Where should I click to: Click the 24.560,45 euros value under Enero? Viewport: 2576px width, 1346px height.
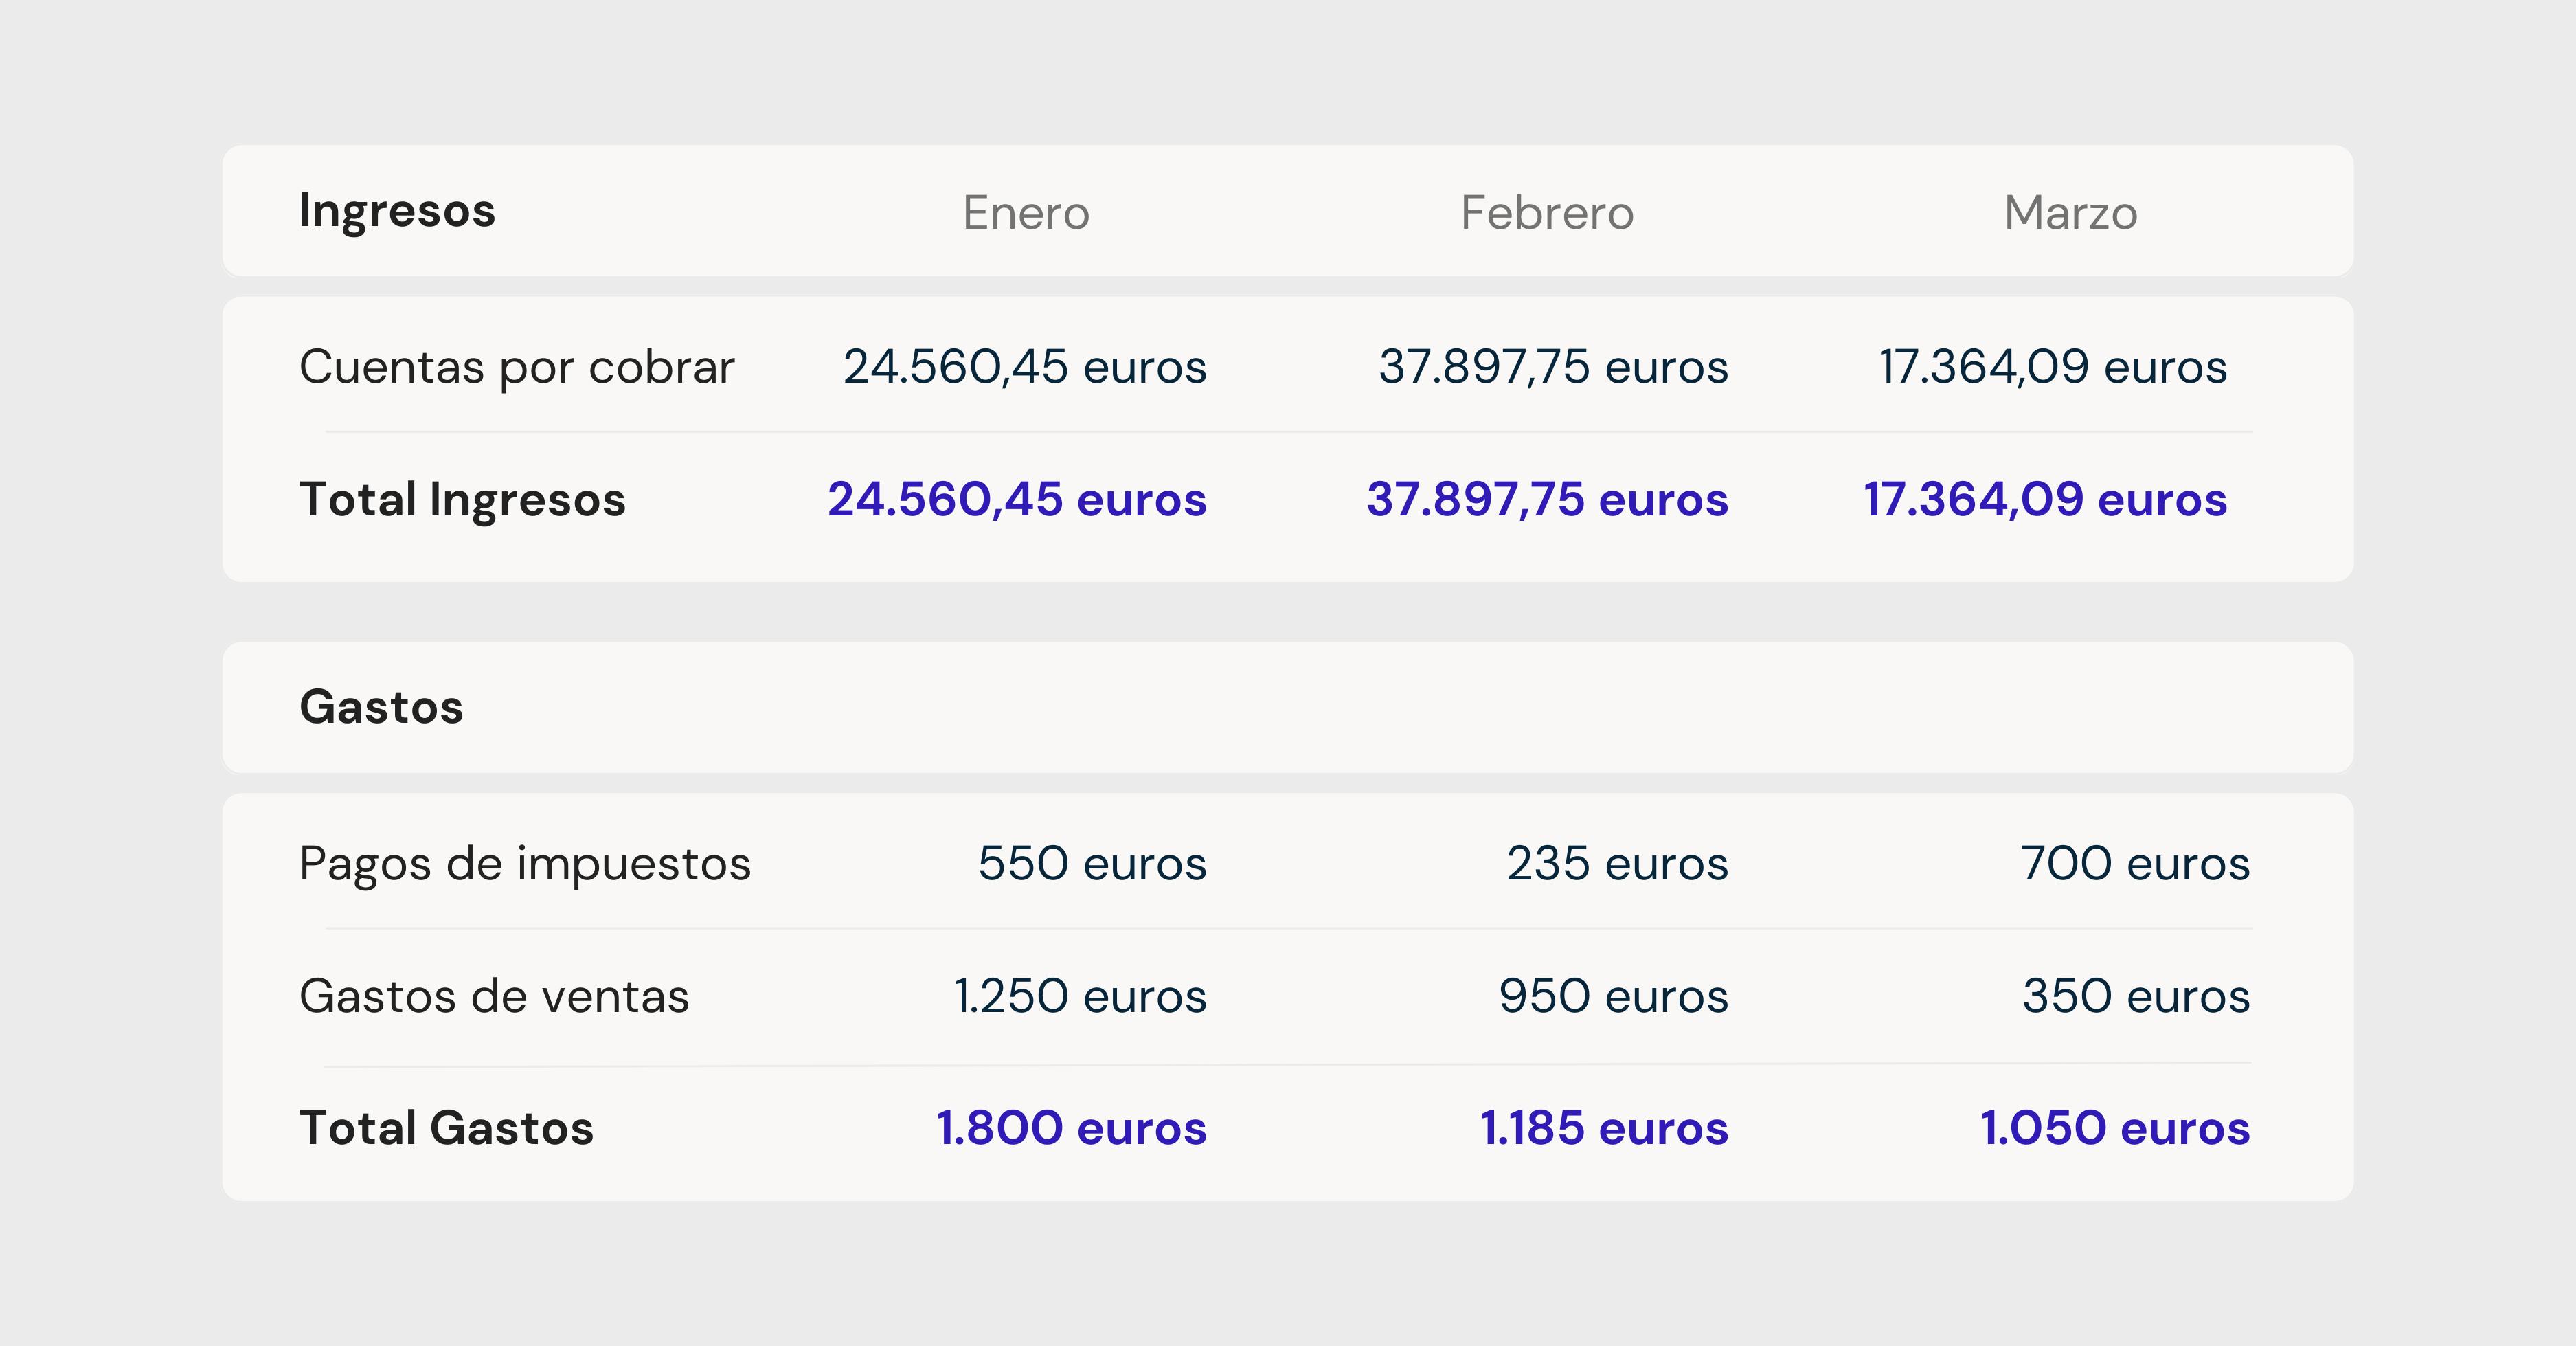(1024, 366)
